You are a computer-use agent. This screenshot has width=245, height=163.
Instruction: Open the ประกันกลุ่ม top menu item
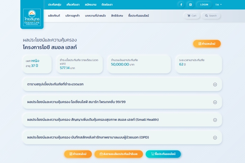click(x=55, y=5)
